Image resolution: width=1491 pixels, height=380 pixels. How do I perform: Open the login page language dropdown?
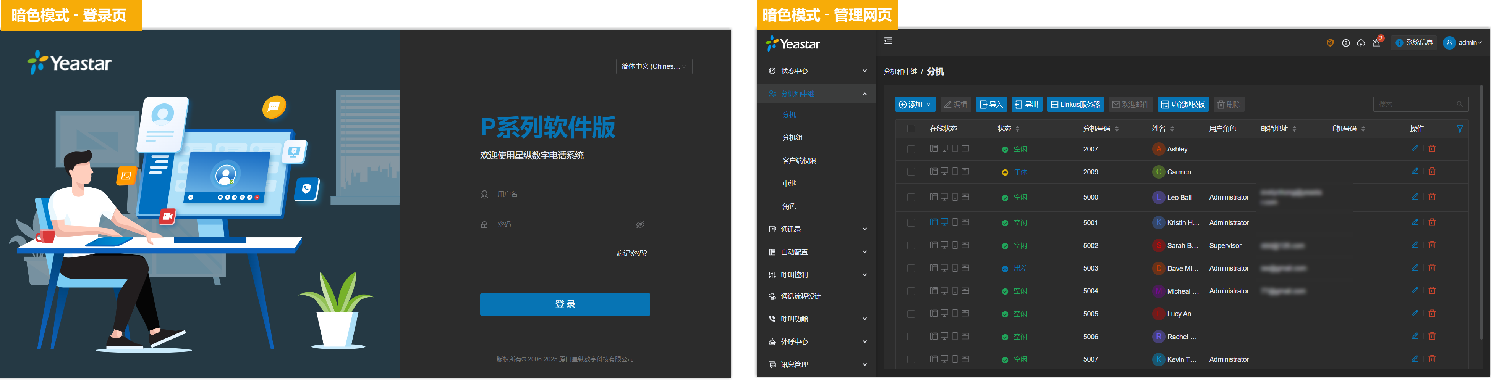(654, 66)
